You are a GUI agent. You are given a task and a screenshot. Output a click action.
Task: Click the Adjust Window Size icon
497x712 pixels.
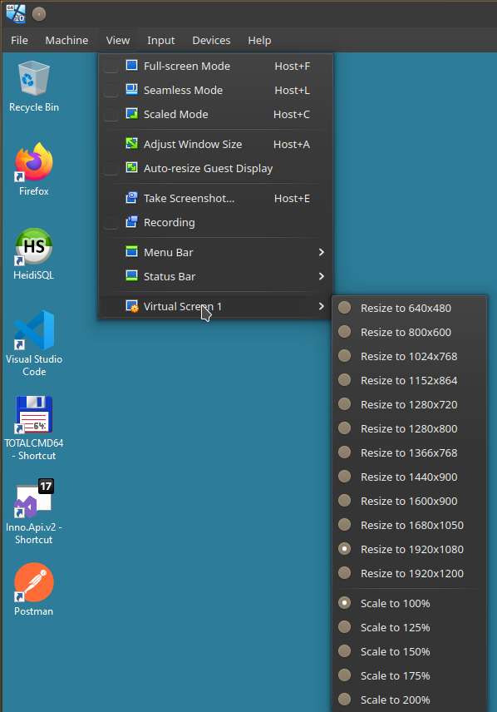click(x=131, y=144)
